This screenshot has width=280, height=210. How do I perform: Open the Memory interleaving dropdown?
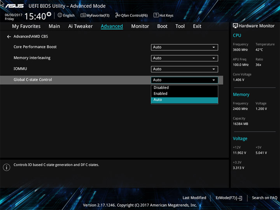(x=184, y=58)
